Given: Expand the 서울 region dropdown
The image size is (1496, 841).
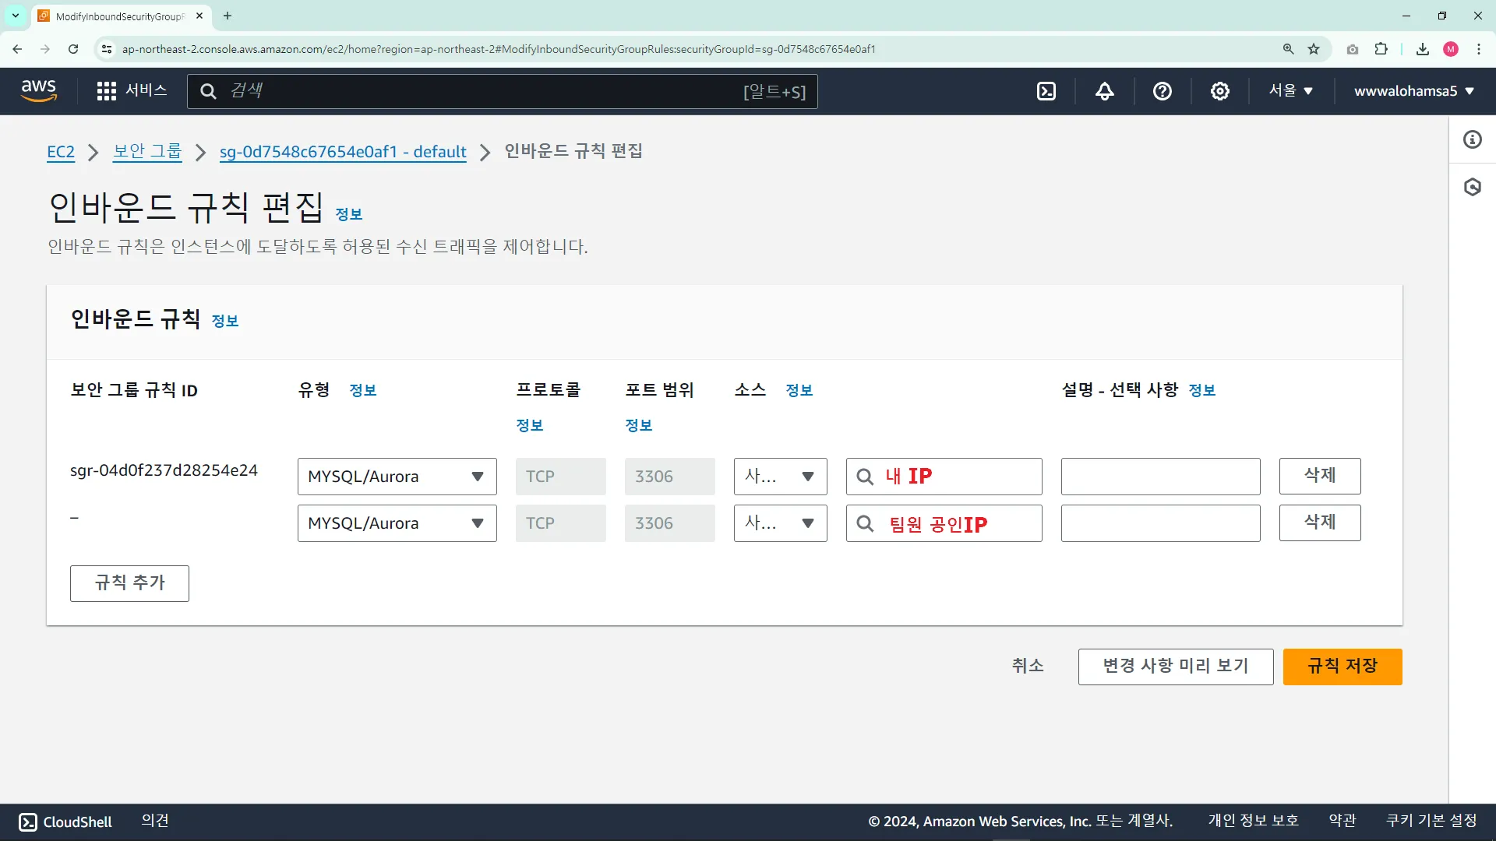Looking at the screenshot, I should [1290, 91].
